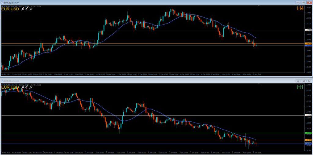This screenshot has height=155, width=313.
Task: Close the EURUSD H1 chart window
Action: pyautogui.click(x=309, y=81)
